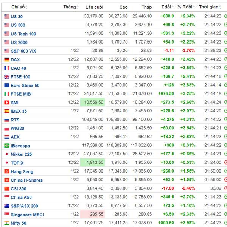Open the China A50 link
The height and width of the screenshot is (227, 227).
(x=21, y=197)
